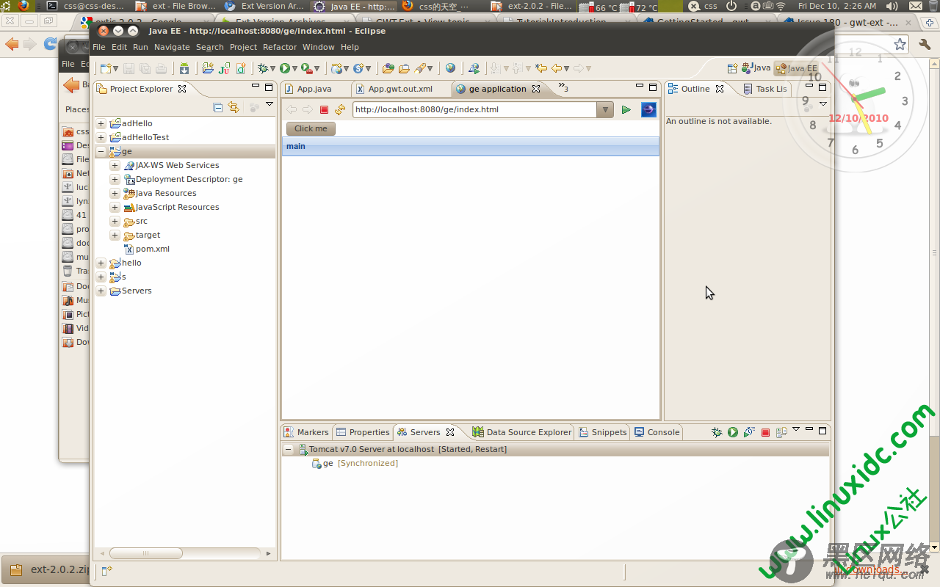940x587 pixels.
Task: Switch to the Java perspective
Action: tap(756, 68)
